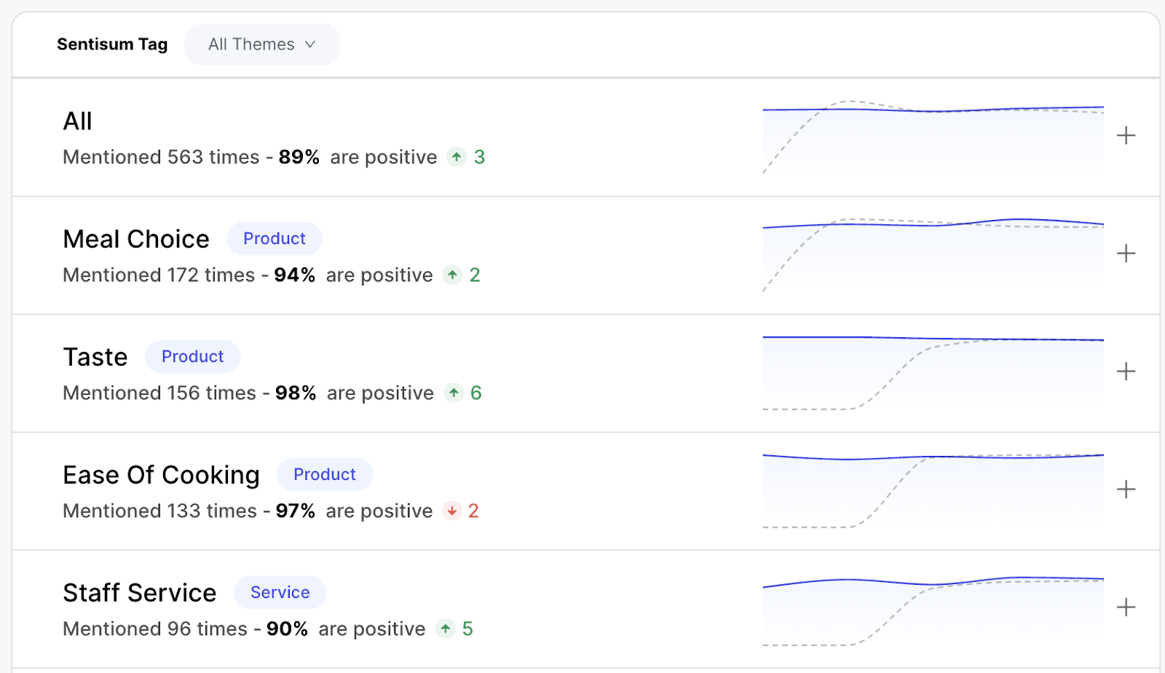This screenshot has width=1165, height=673.
Task: Open the All Themes dropdown
Action: pyautogui.click(x=262, y=44)
